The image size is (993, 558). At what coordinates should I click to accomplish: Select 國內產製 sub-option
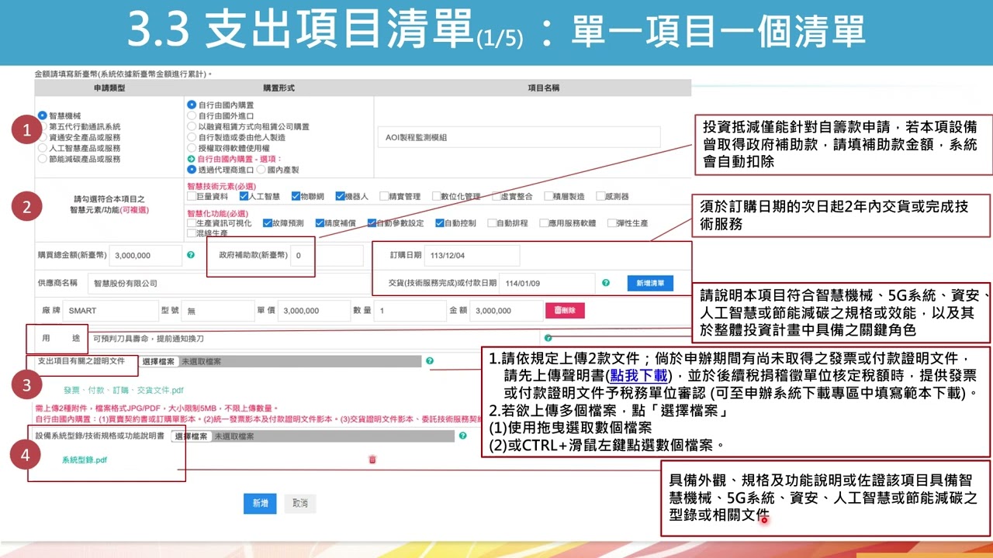pyautogui.click(x=261, y=169)
